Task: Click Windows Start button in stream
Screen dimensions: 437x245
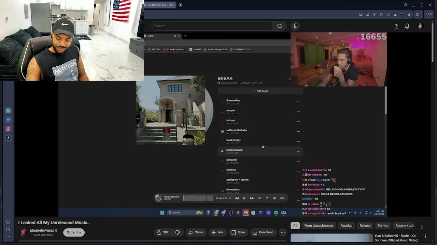Action: [162, 213]
